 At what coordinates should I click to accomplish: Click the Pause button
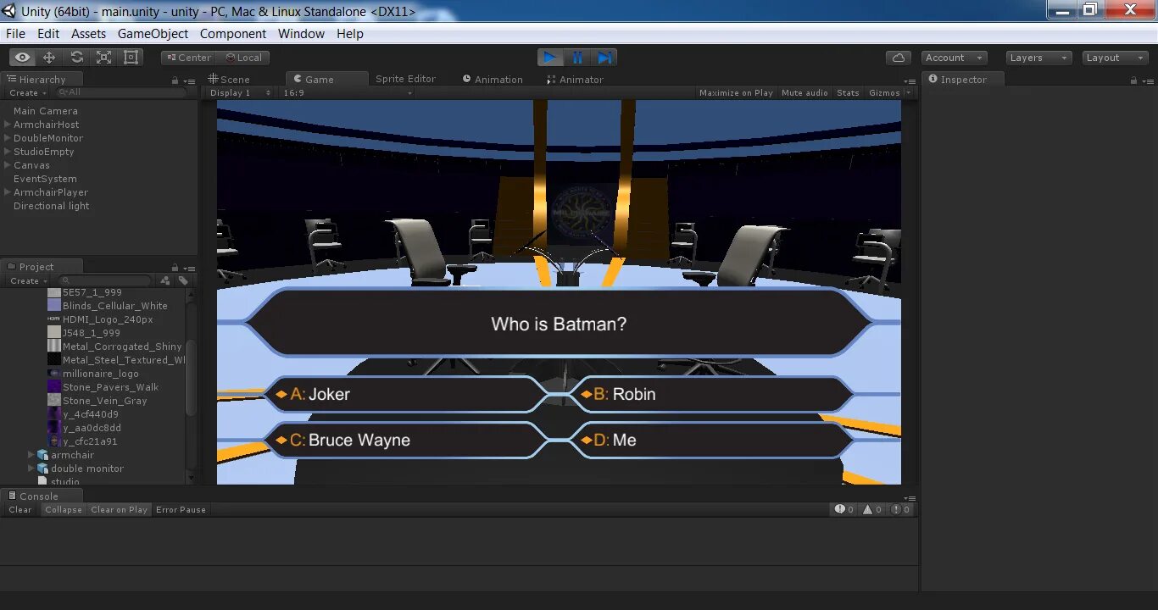coord(577,58)
